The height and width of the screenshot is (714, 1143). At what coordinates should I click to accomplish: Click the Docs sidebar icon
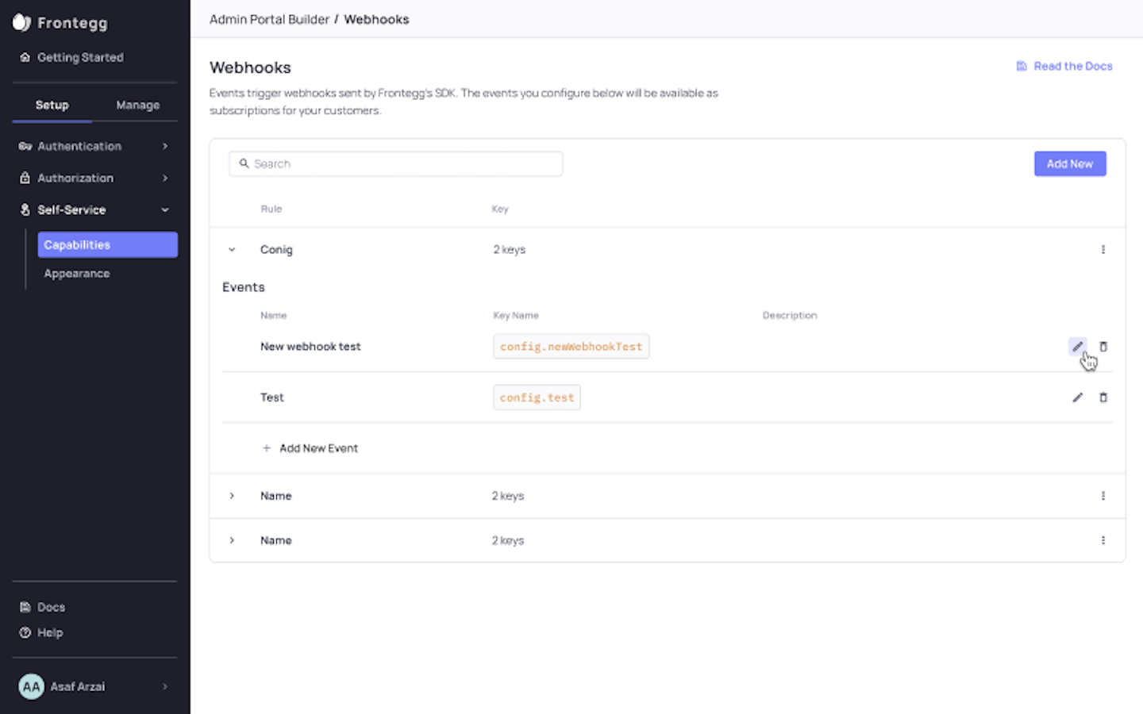[25, 607]
